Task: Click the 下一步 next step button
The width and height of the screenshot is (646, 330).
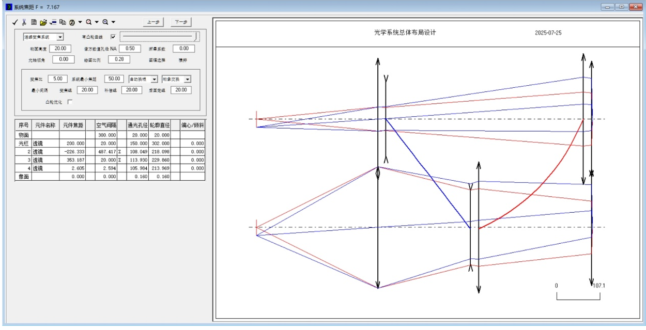Action: click(181, 22)
